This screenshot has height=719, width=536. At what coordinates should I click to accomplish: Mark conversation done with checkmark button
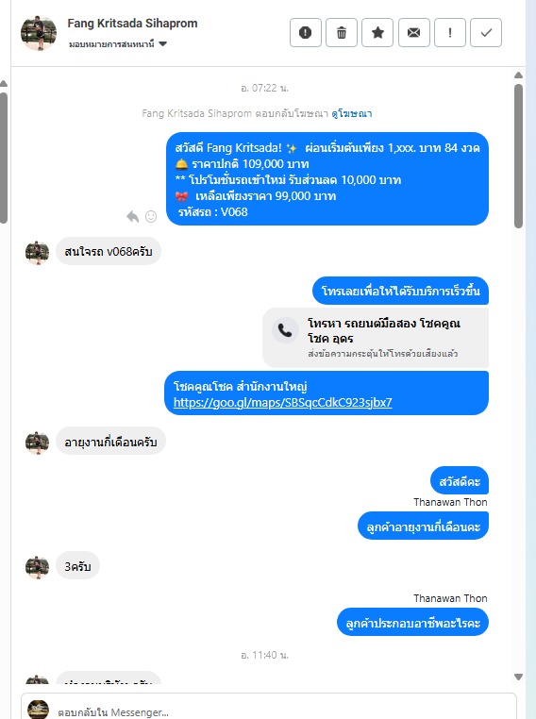tap(486, 33)
